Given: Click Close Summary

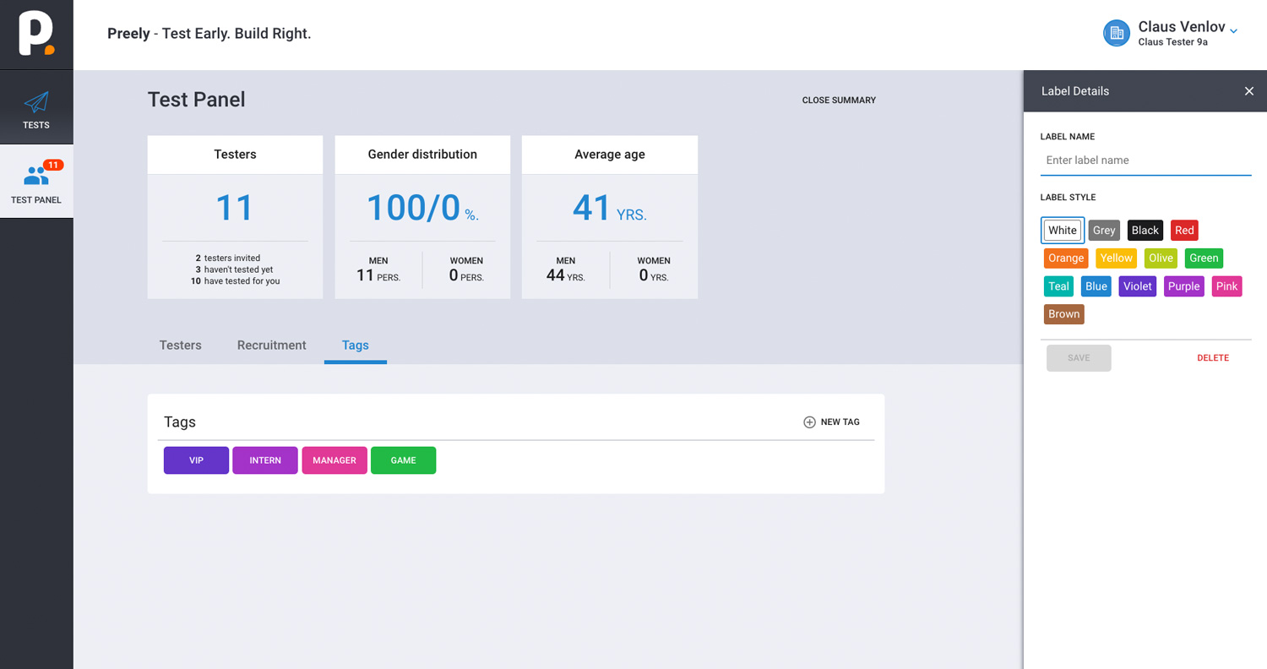Looking at the screenshot, I should 839,100.
